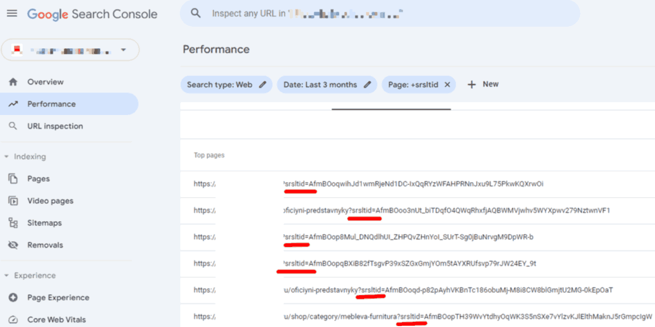The height and width of the screenshot is (327, 655).
Task: Select the URL row ending in NztwnVF1
Action: (x=418, y=210)
